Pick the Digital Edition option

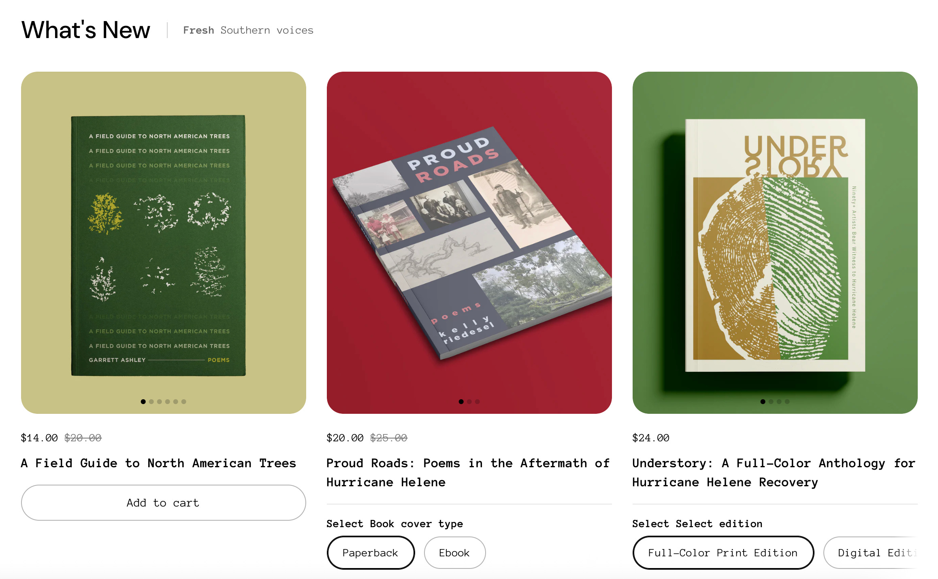(x=871, y=553)
